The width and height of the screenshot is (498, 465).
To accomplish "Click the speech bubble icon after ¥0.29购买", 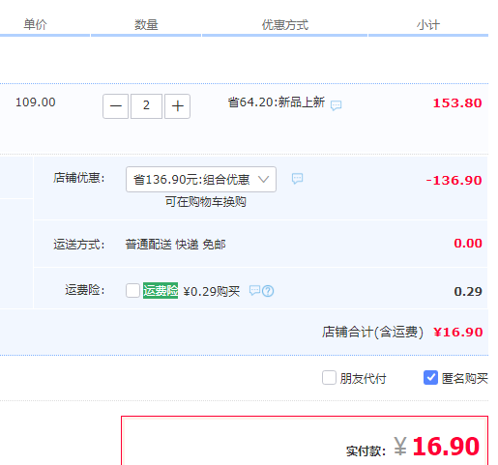I will click(254, 290).
